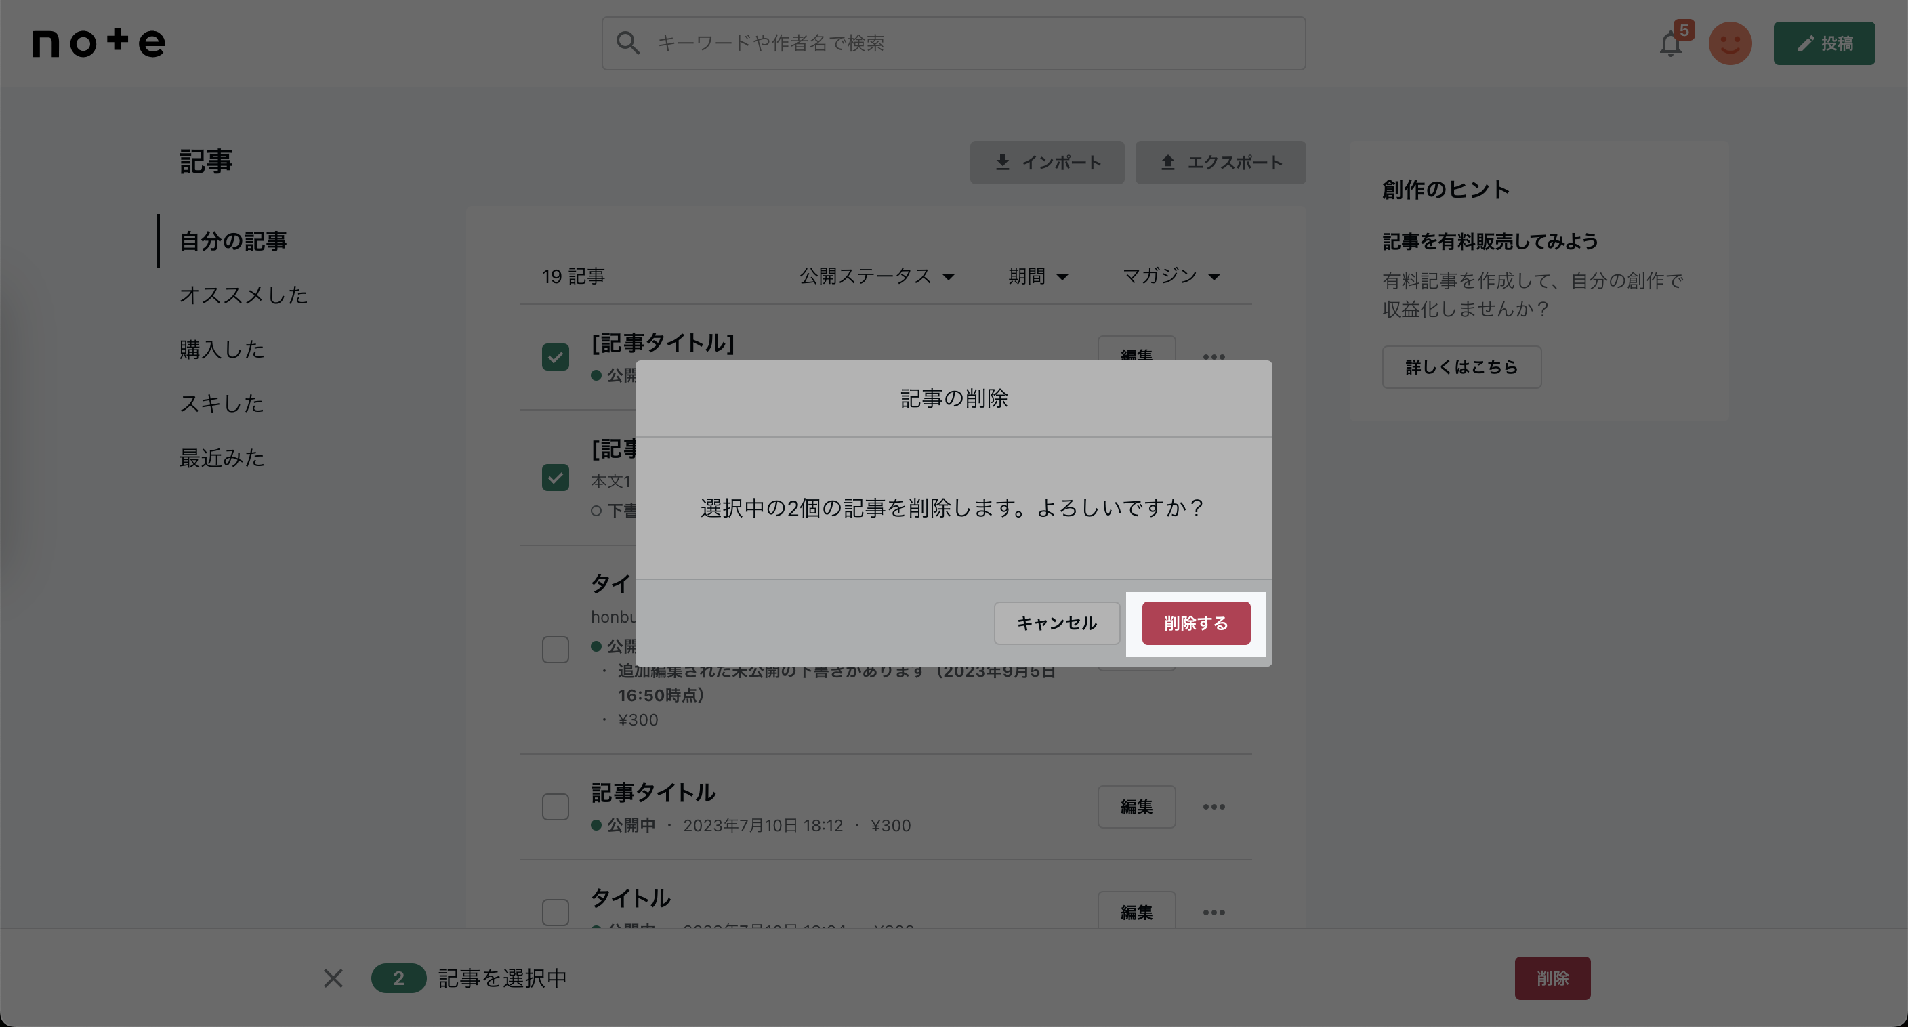Click the keyword search input field
The height and width of the screenshot is (1027, 1908).
[963, 43]
